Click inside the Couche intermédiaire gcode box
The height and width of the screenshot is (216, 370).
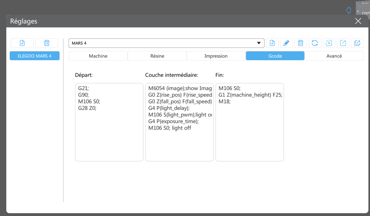click(x=179, y=122)
